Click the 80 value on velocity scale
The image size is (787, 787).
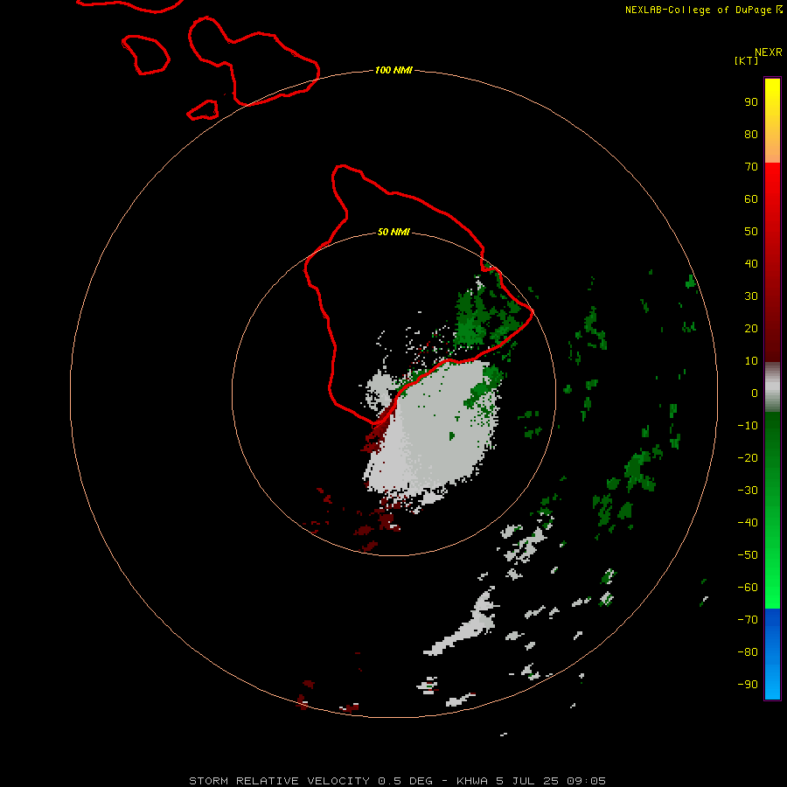pos(751,135)
